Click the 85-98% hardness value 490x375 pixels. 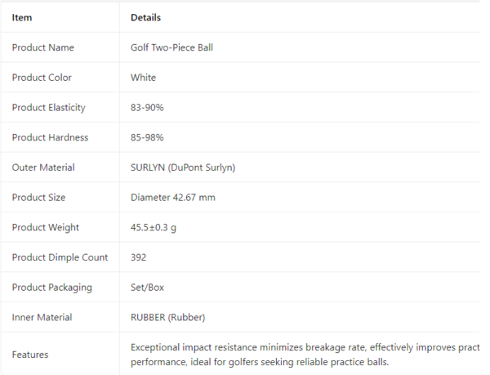tap(147, 137)
